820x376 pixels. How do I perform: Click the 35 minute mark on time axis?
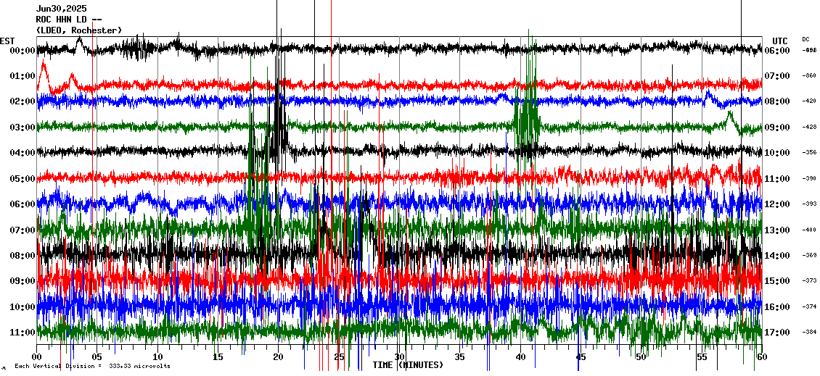459,357
